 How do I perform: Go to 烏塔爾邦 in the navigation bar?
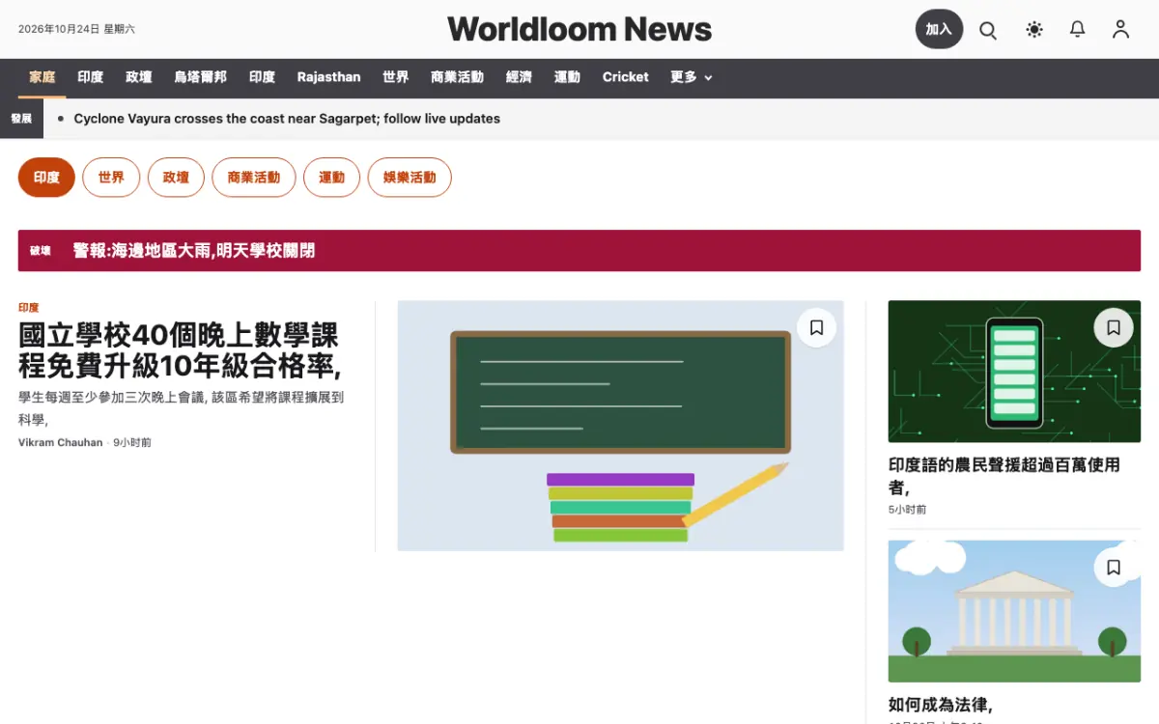200,77
